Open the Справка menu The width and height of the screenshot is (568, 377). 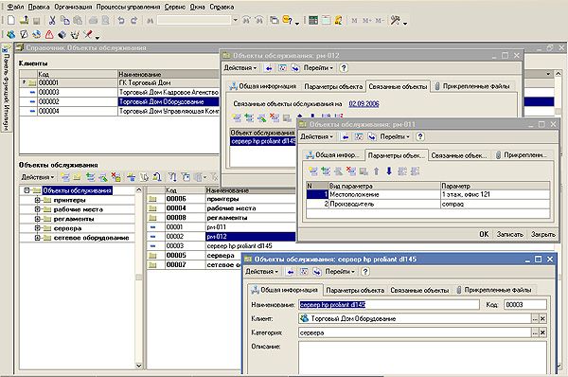(x=222, y=7)
